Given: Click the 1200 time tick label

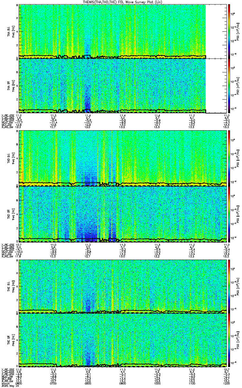Looking at the screenshot, I should (226, 383).
